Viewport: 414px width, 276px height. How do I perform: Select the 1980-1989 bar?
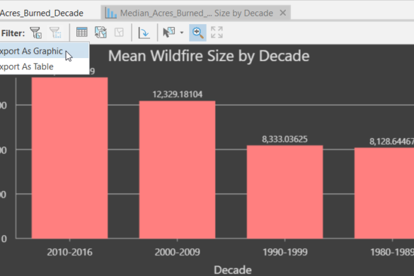click(x=384, y=193)
